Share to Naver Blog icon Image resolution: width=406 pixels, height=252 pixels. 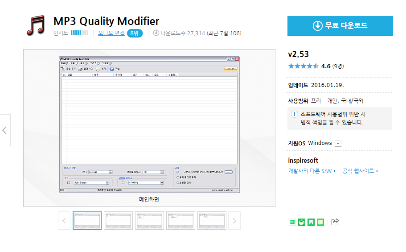[292, 222]
